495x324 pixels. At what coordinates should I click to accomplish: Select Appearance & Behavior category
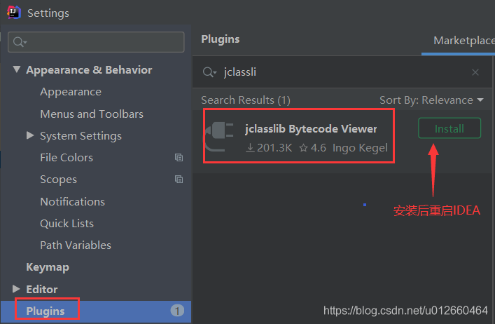89,70
